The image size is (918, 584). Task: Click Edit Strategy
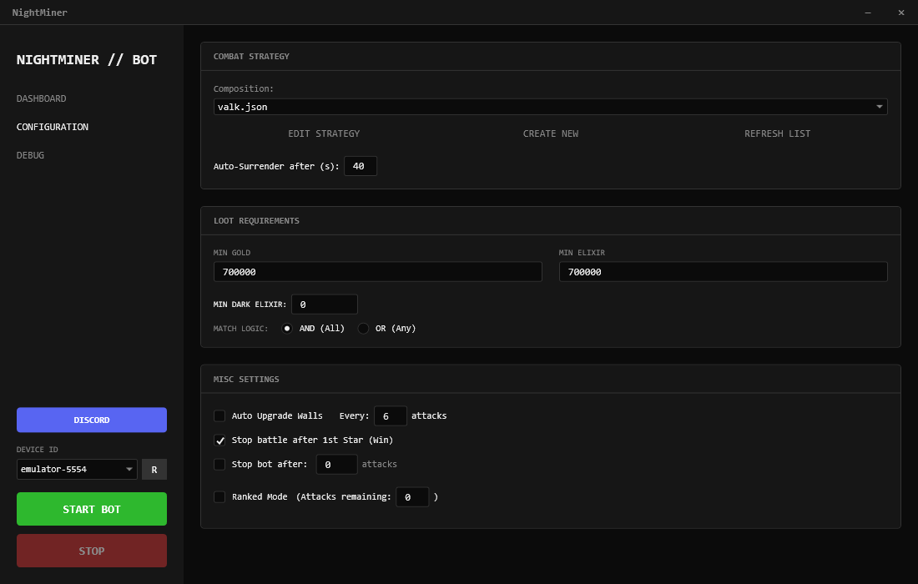tap(324, 133)
